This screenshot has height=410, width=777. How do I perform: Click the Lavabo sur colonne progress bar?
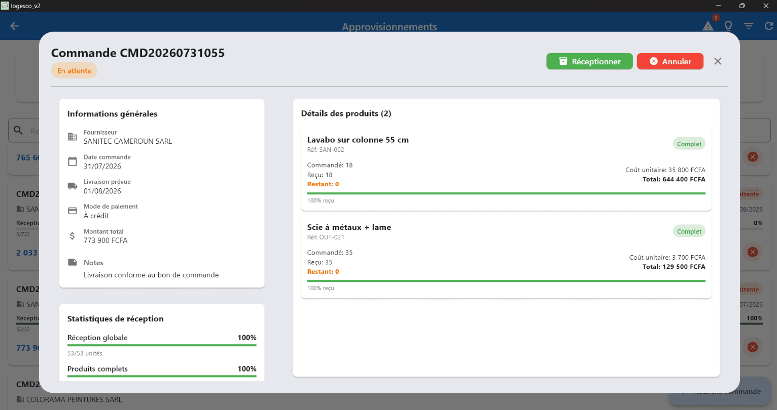(506, 193)
